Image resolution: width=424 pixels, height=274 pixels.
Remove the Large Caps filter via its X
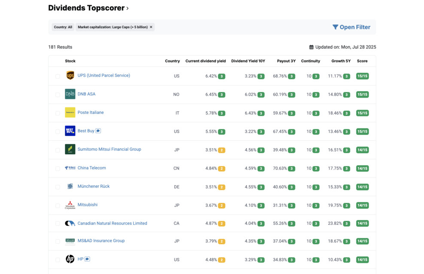point(151,27)
